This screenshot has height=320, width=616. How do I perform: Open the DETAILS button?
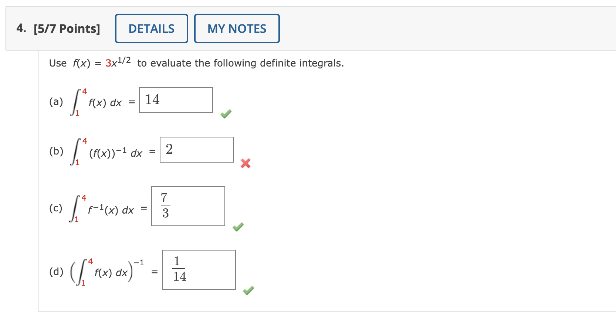pyautogui.click(x=152, y=28)
